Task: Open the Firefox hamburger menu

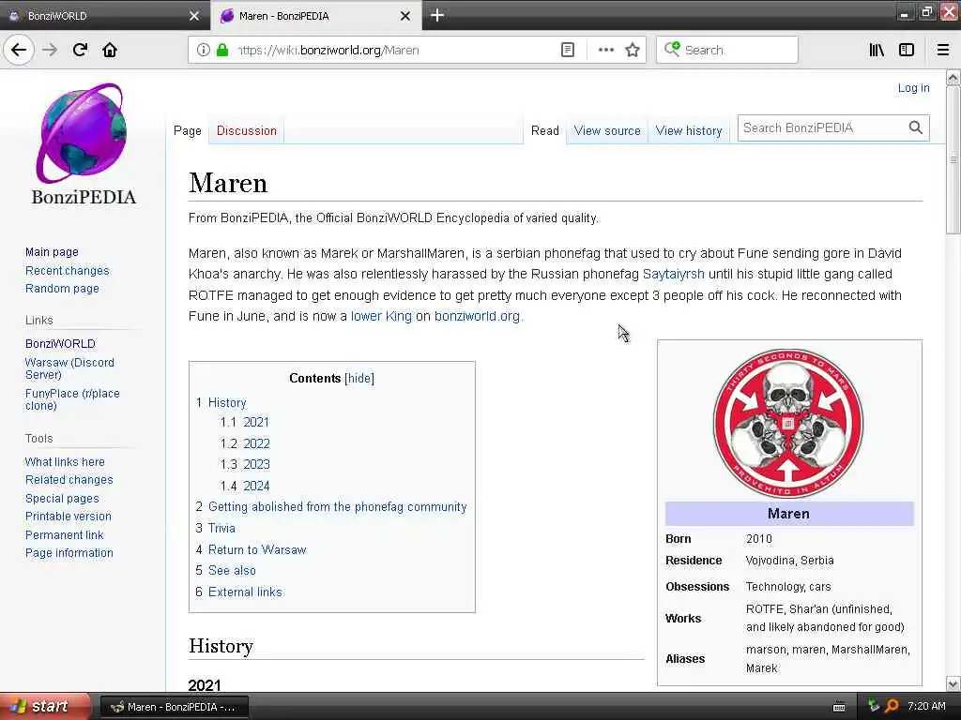Action: click(x=943, y=50)
